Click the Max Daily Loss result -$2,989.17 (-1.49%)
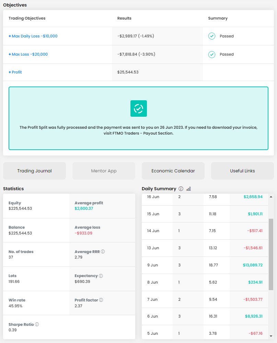The image size is (277, 343). click(x=136, y=36)
